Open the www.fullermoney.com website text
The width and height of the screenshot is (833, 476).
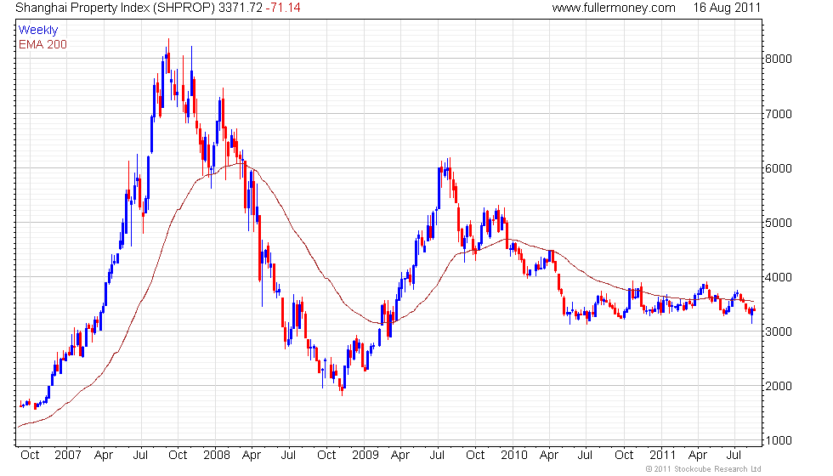pyautogui.click(x=614, y=8)
